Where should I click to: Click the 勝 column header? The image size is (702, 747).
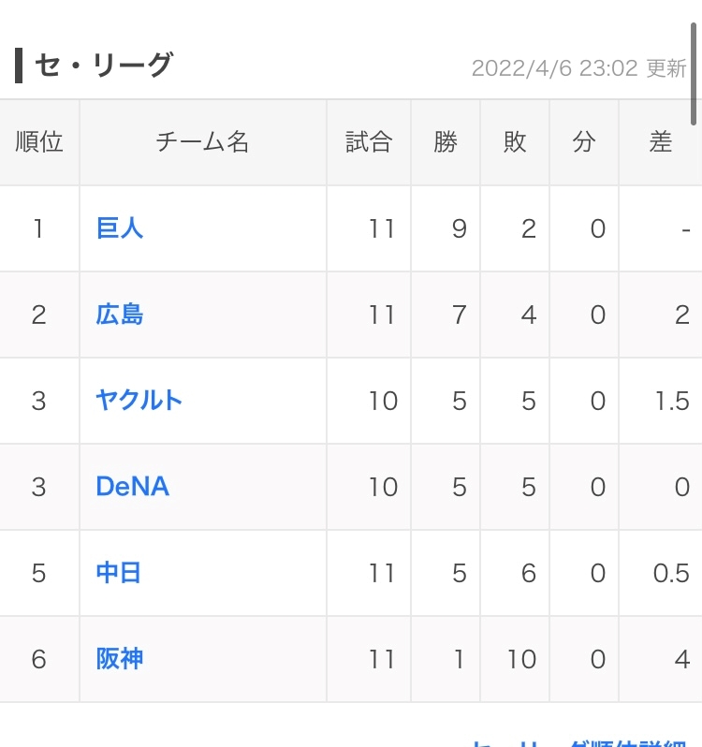446,142
